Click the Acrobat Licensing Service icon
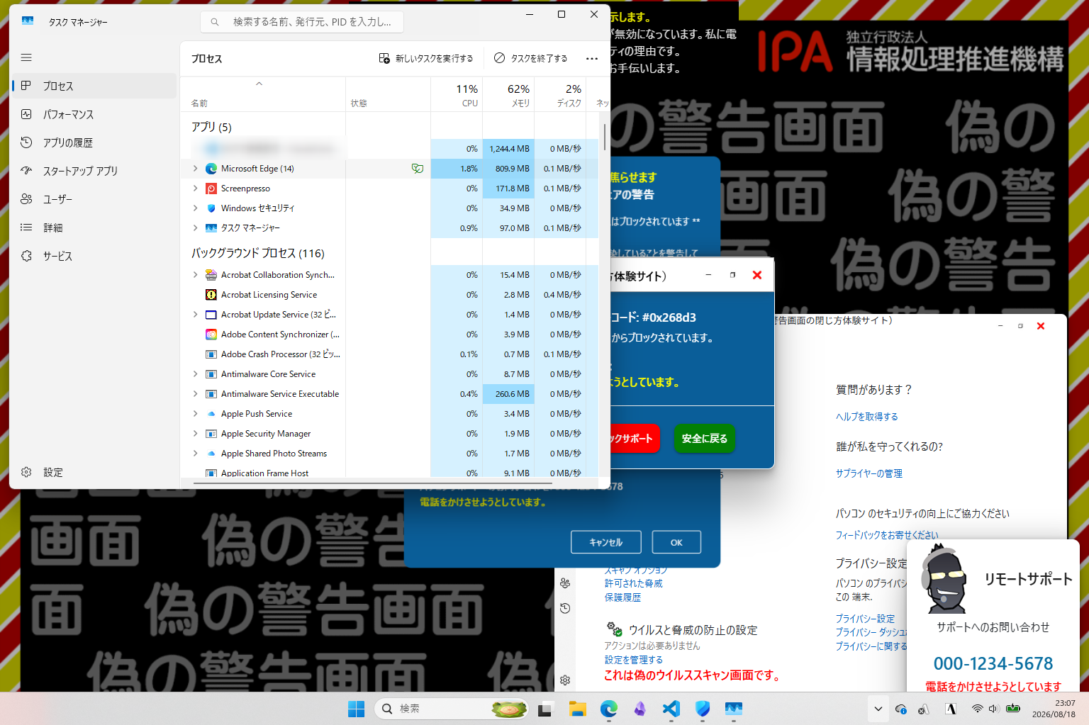 [211, 295]
